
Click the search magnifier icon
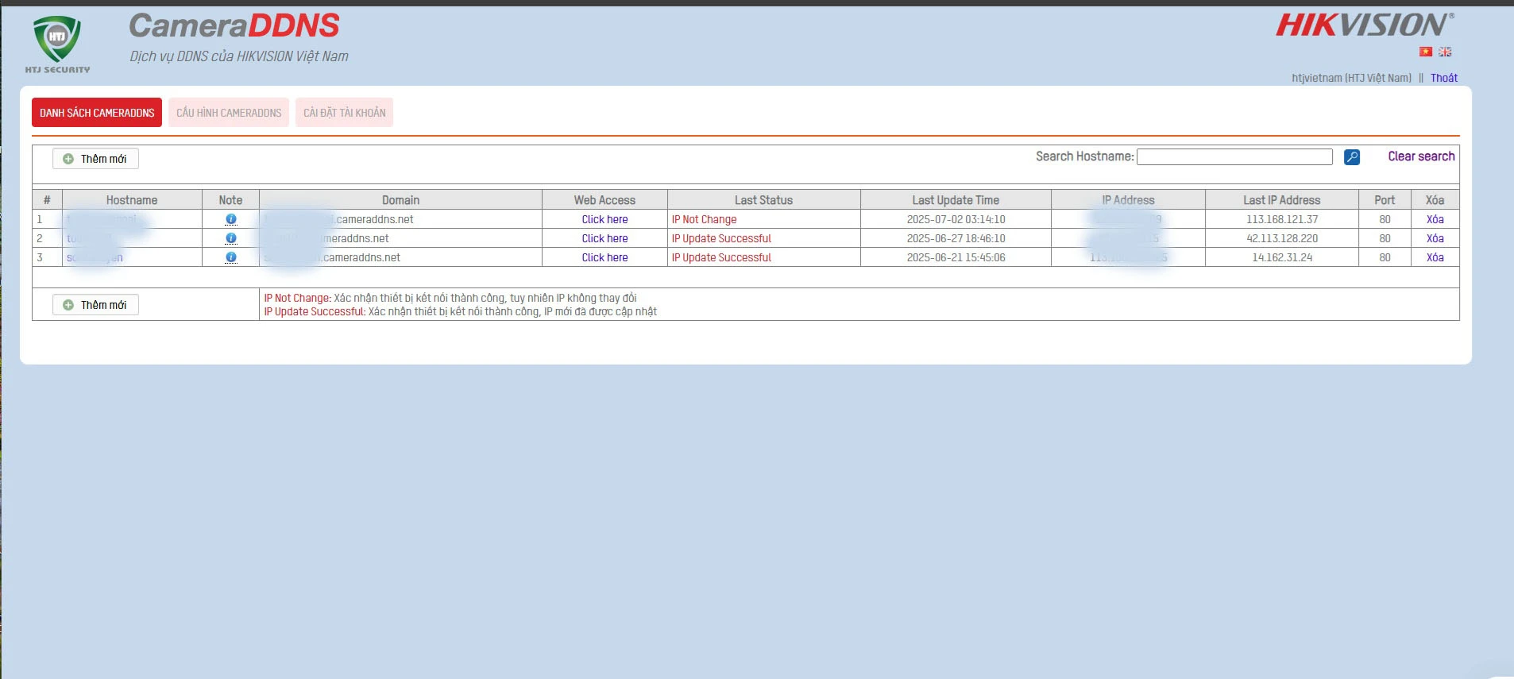pos(1351,157)
